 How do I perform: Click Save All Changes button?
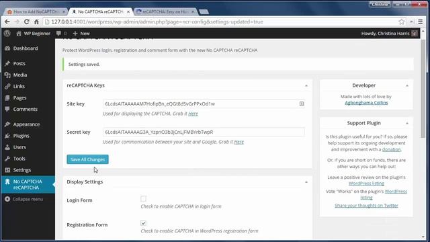[87, 159]
